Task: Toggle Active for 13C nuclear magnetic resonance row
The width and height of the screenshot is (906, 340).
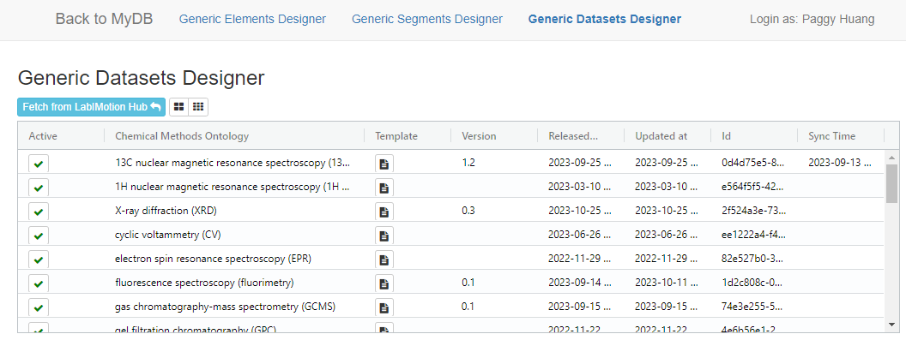Action: pos(38,164)
